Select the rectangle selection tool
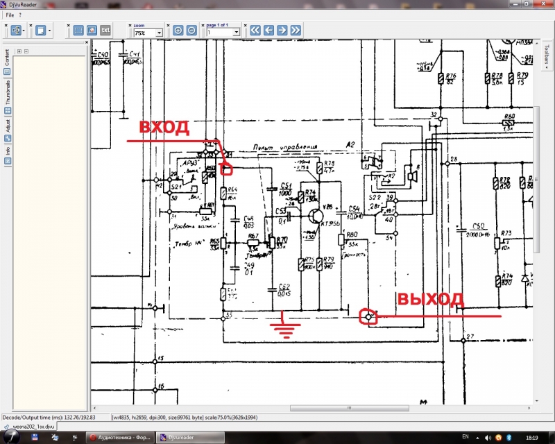The height and width of the screenshot is (444, 555). [78, 31]
